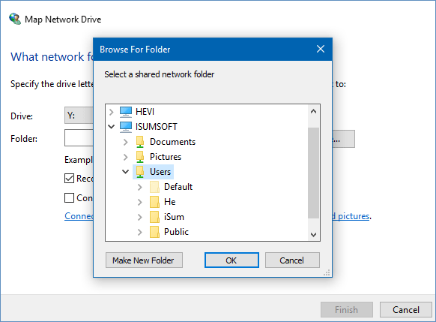Click the dialog resize grip corner
Image resolution: width=436 pixels, height=322 pixels.
(x=327, y=272)
